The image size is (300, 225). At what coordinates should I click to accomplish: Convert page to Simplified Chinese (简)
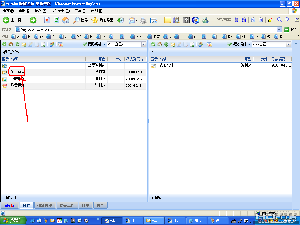click(244, 20)
